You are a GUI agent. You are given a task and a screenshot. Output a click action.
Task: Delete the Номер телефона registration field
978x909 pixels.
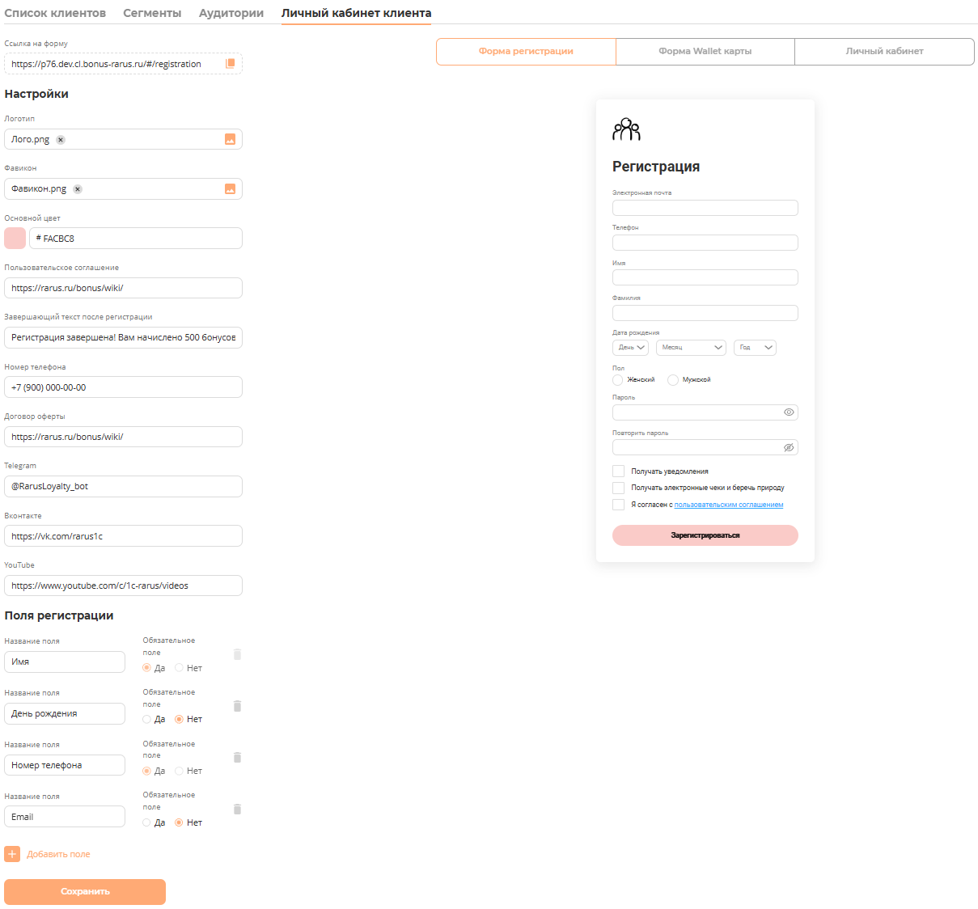237,758
